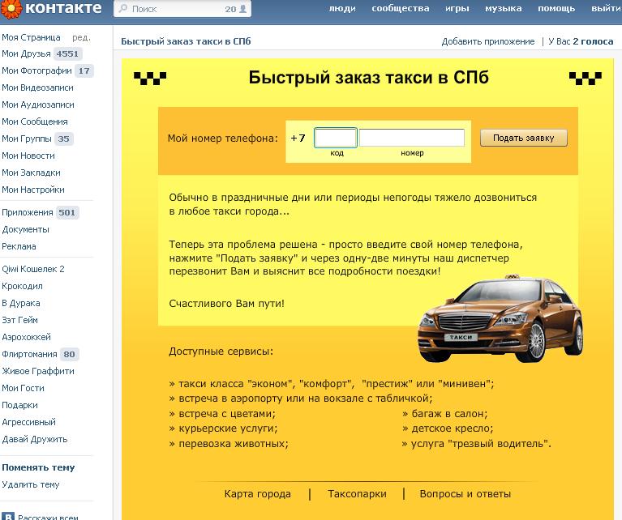Click the код phone code field

point(336,138)
